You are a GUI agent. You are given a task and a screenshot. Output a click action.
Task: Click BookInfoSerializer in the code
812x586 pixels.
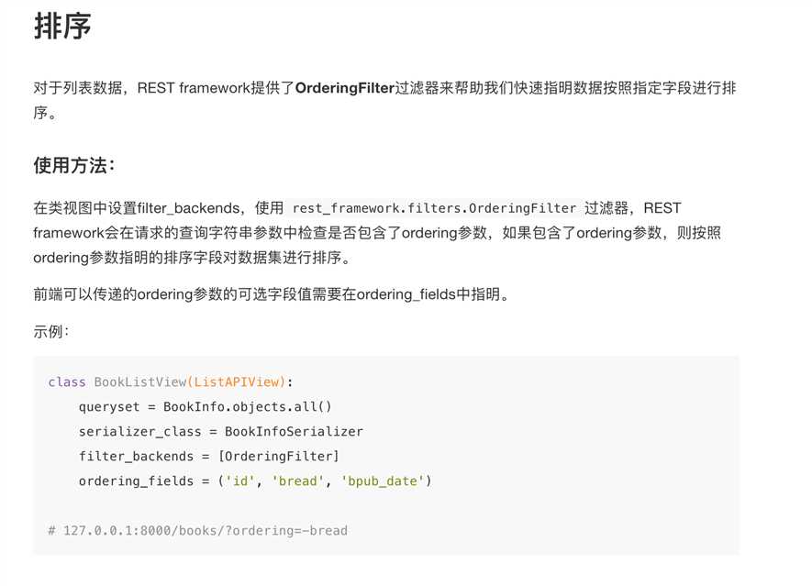point(294,432)
